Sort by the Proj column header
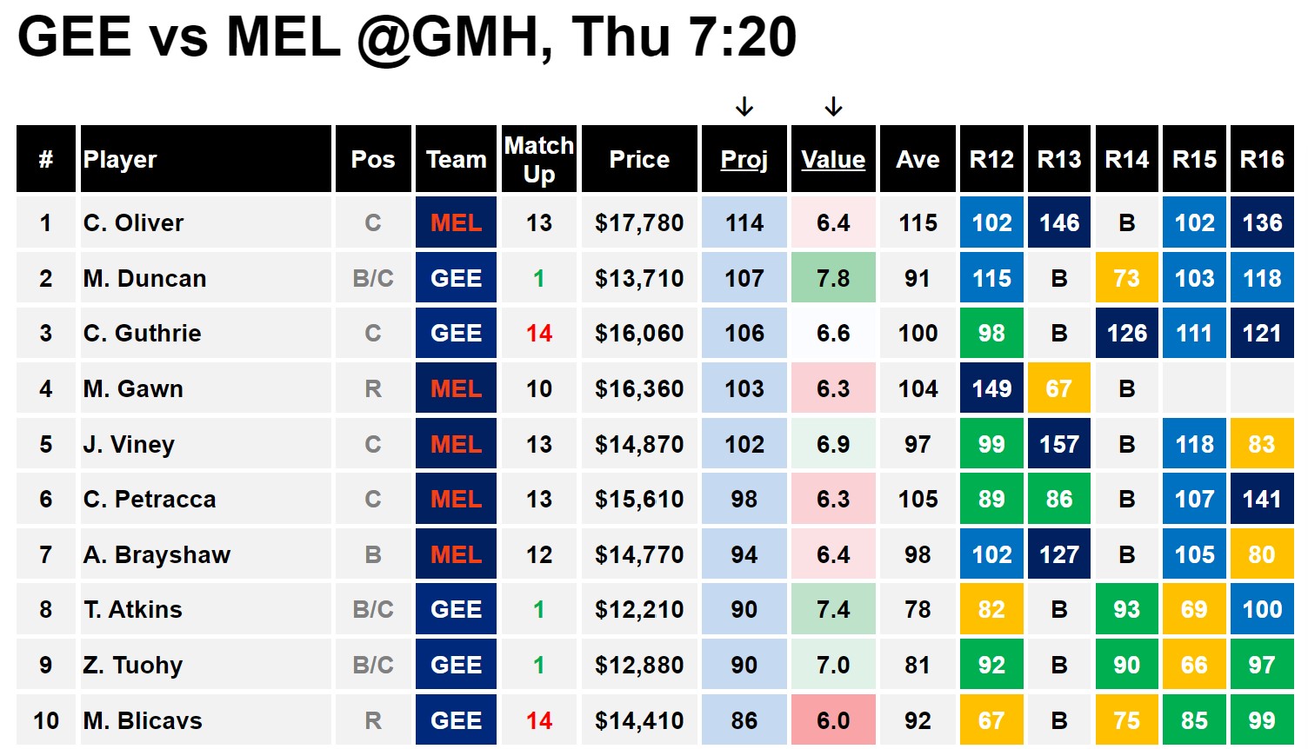Viewport: 1308px width, 749px height. click(x=744, y=159)
